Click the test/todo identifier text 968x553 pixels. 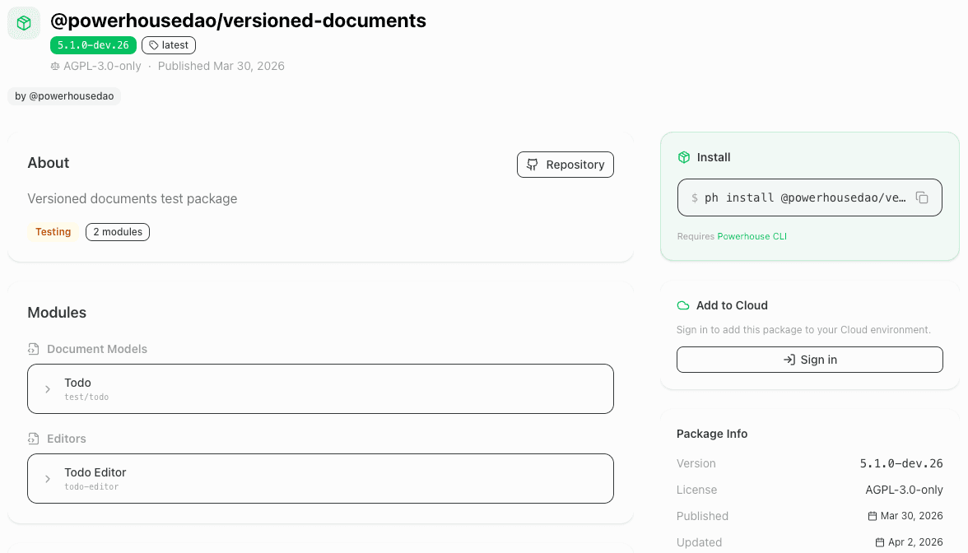[86, 397]
